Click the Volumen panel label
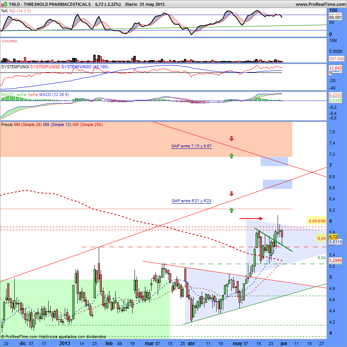 coord(9,41)
